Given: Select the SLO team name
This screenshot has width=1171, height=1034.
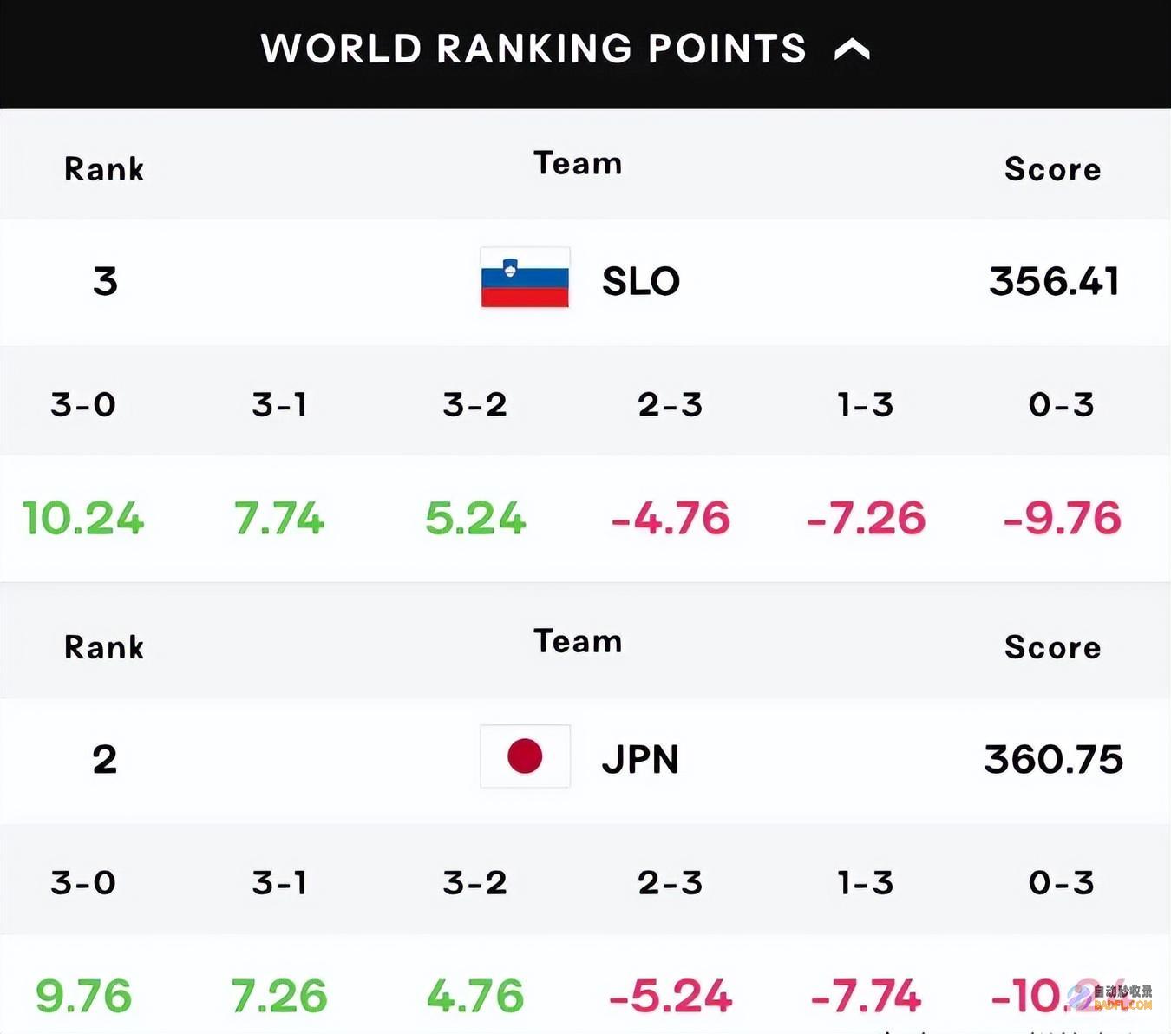Looking at the screenshot, I should tap(641, 281).
